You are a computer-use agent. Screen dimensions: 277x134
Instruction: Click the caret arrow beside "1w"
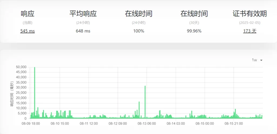click(261, 60)
